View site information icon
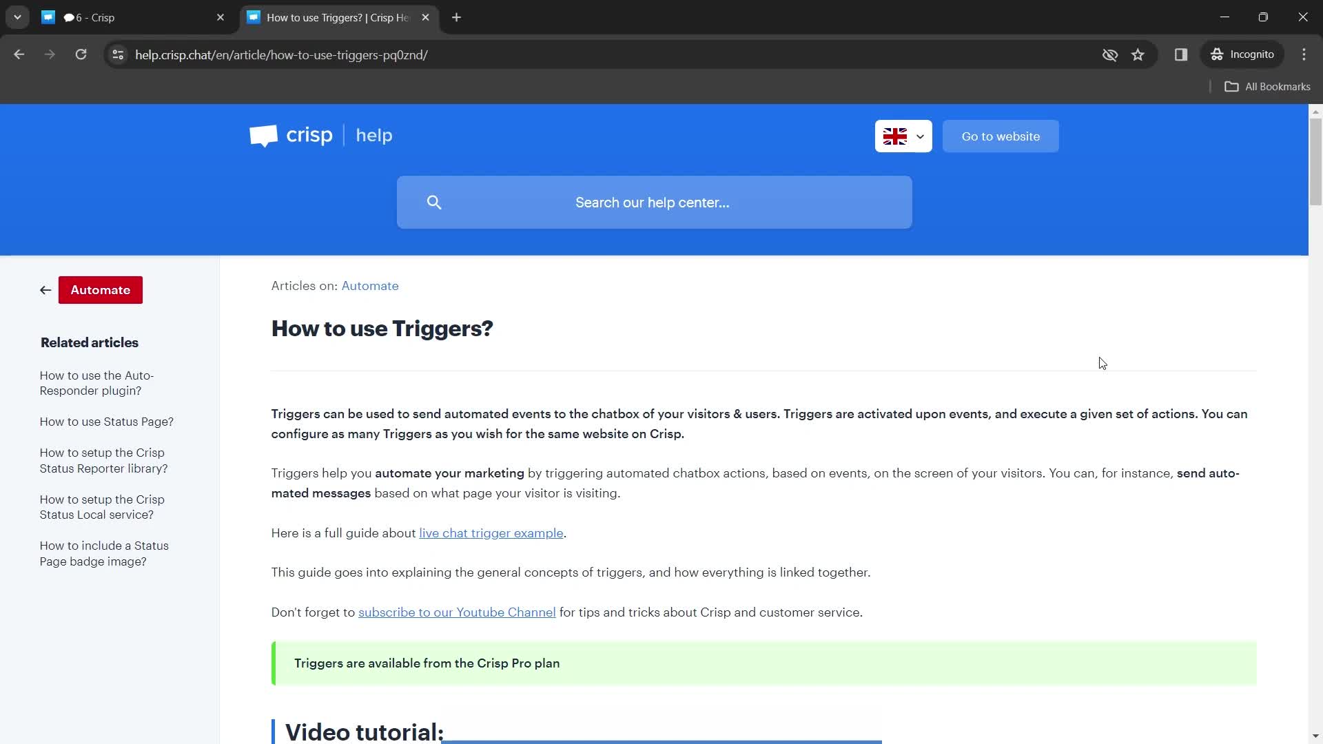The image size is (1323, 744). pos(118,54)
